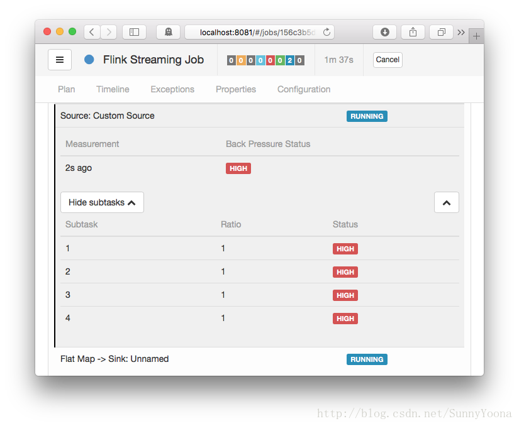The height and width of the screenshot is (426, 519).
Task: Click HIGH status badge for subtask 1
Action: pyautogui.click(x=345, y=249)
